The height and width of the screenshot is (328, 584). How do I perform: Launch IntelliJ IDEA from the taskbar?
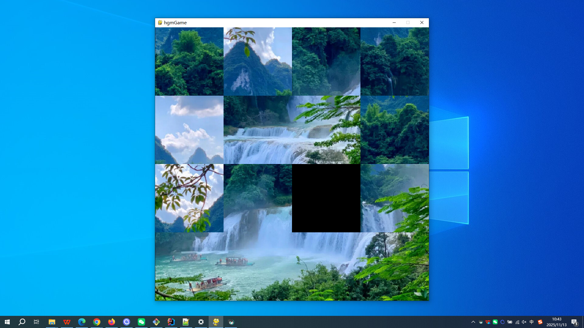(171, 322)
